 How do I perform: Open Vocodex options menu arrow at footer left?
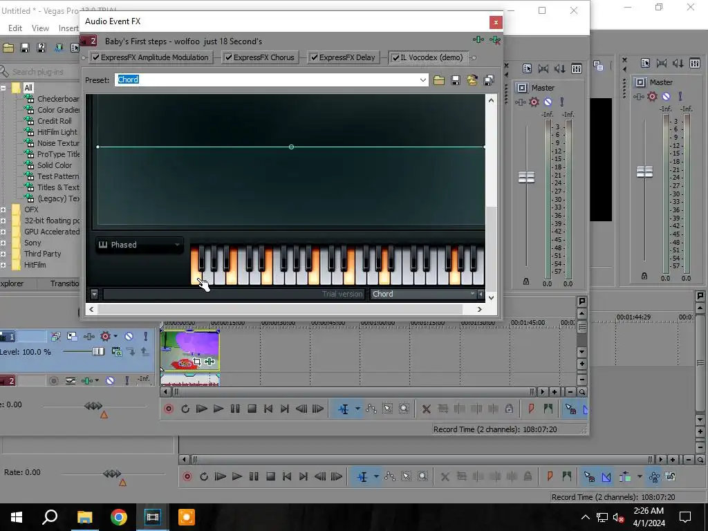coord(94,294)
